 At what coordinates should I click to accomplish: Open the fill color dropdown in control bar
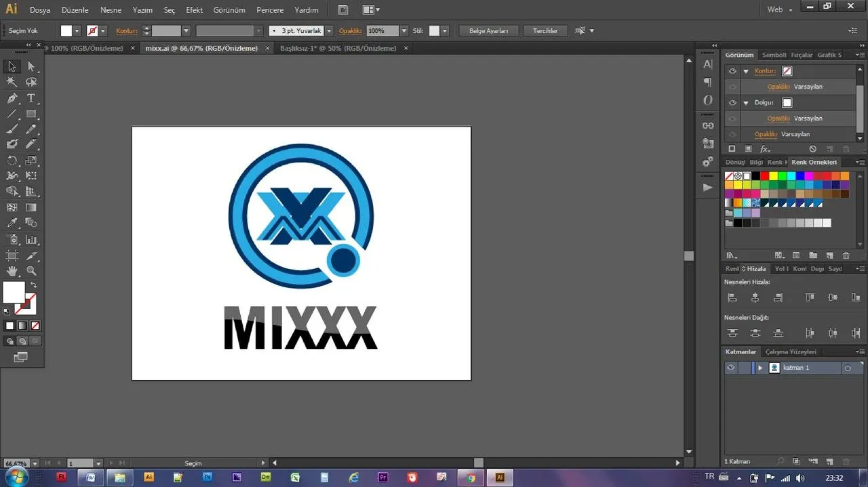[77, 30]
